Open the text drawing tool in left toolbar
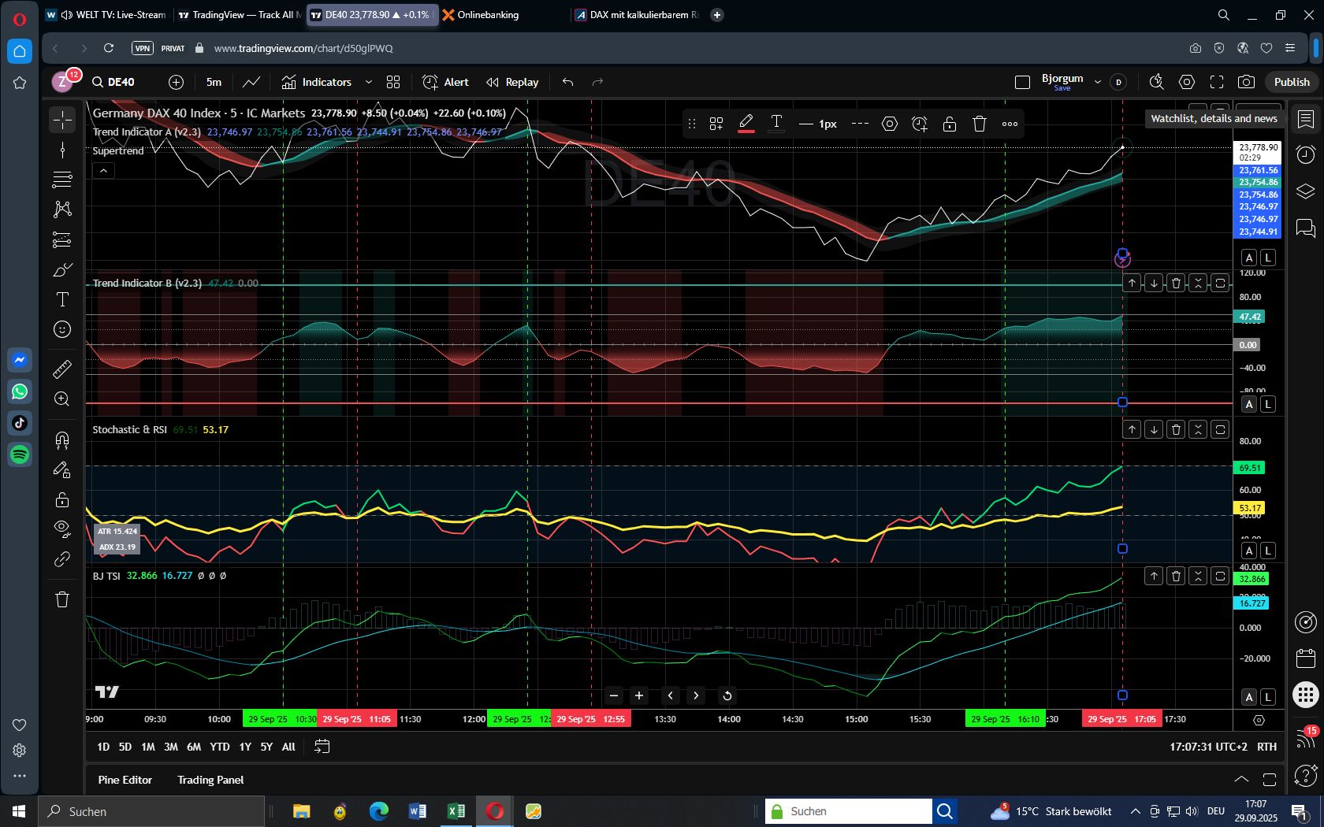 [x=61, y=299]
